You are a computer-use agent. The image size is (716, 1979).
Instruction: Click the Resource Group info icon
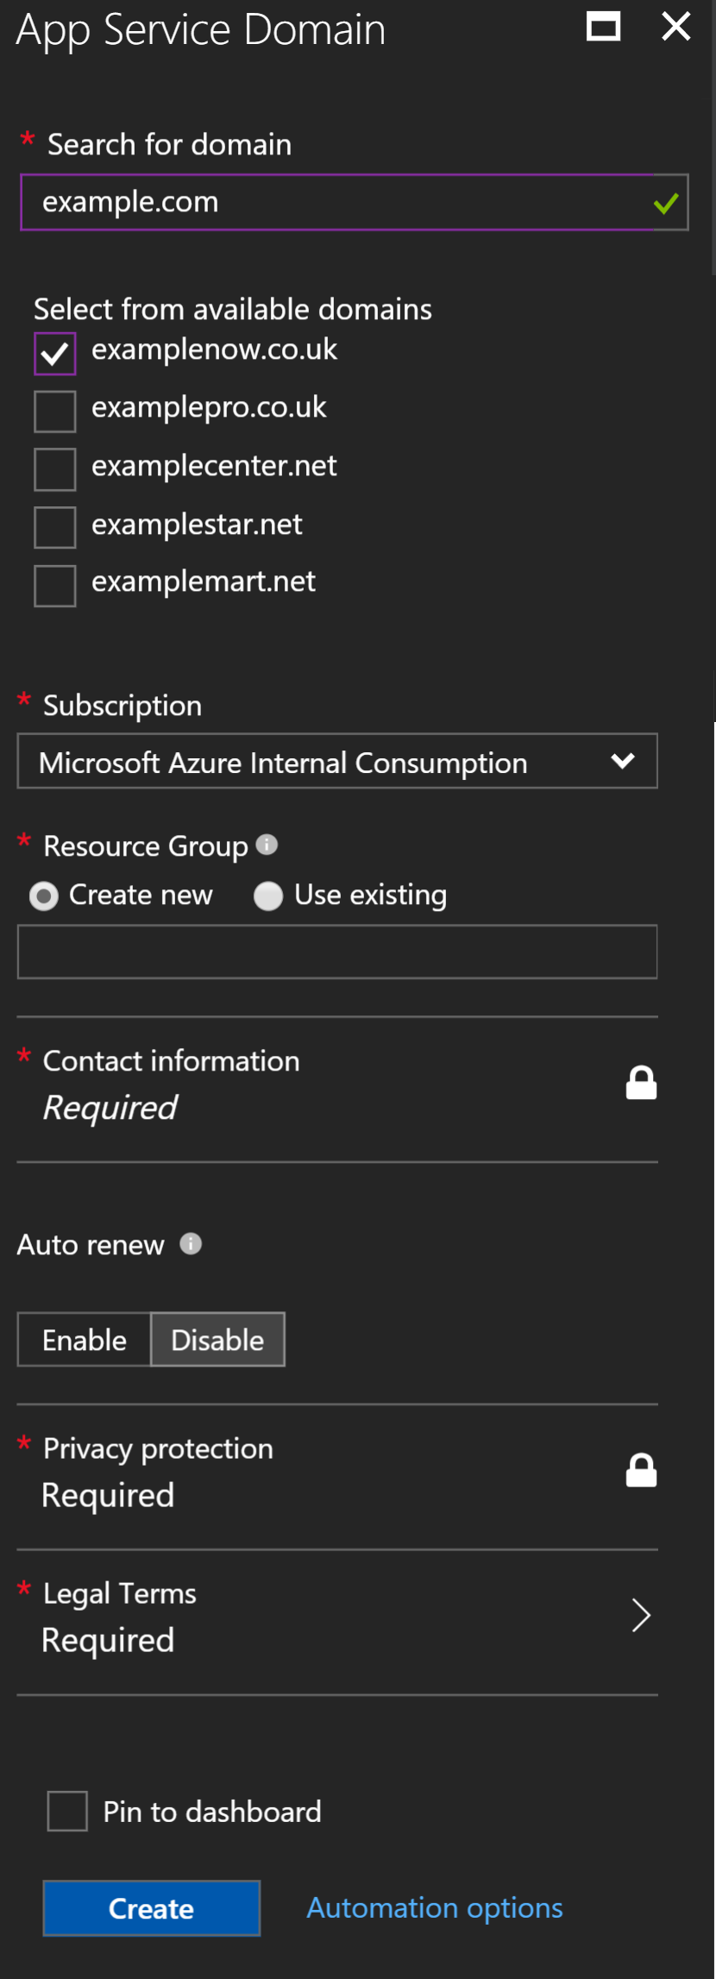(267, 845)
